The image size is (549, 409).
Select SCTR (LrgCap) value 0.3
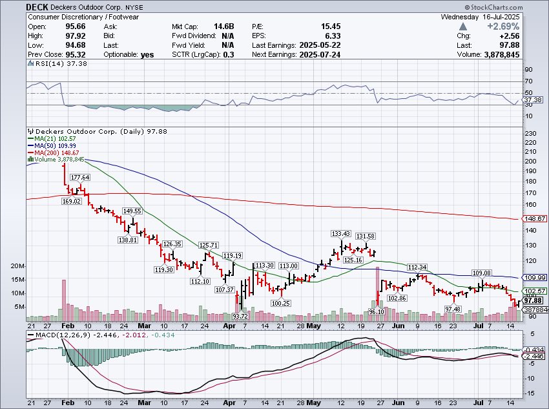pos(228,55)
